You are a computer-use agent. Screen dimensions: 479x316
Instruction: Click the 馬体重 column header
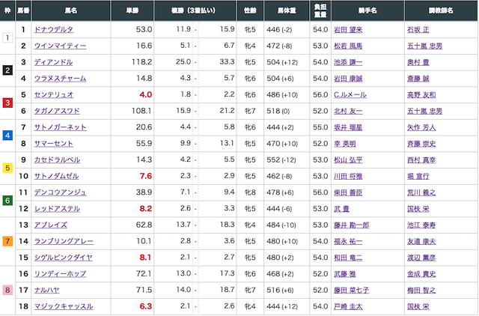click(x=287, y=10)
